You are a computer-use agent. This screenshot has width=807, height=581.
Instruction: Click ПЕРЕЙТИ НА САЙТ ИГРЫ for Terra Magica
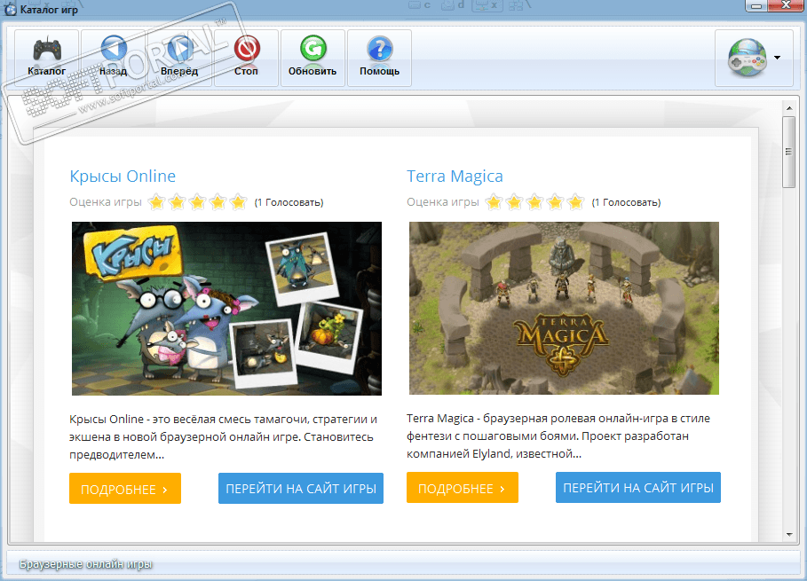(x=638, y=488)
